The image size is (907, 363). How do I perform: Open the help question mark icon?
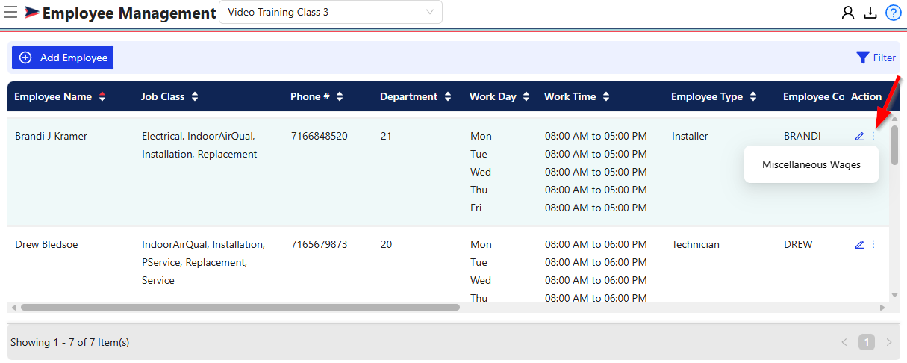(x=893, y=13)
